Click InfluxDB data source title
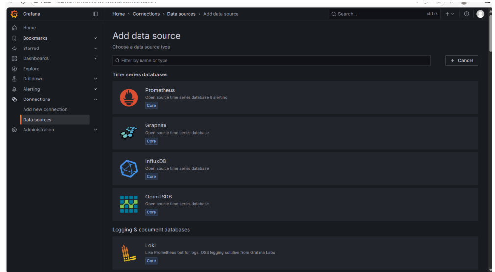The height and width of the screenshot is (272, 495). point(156,161)
